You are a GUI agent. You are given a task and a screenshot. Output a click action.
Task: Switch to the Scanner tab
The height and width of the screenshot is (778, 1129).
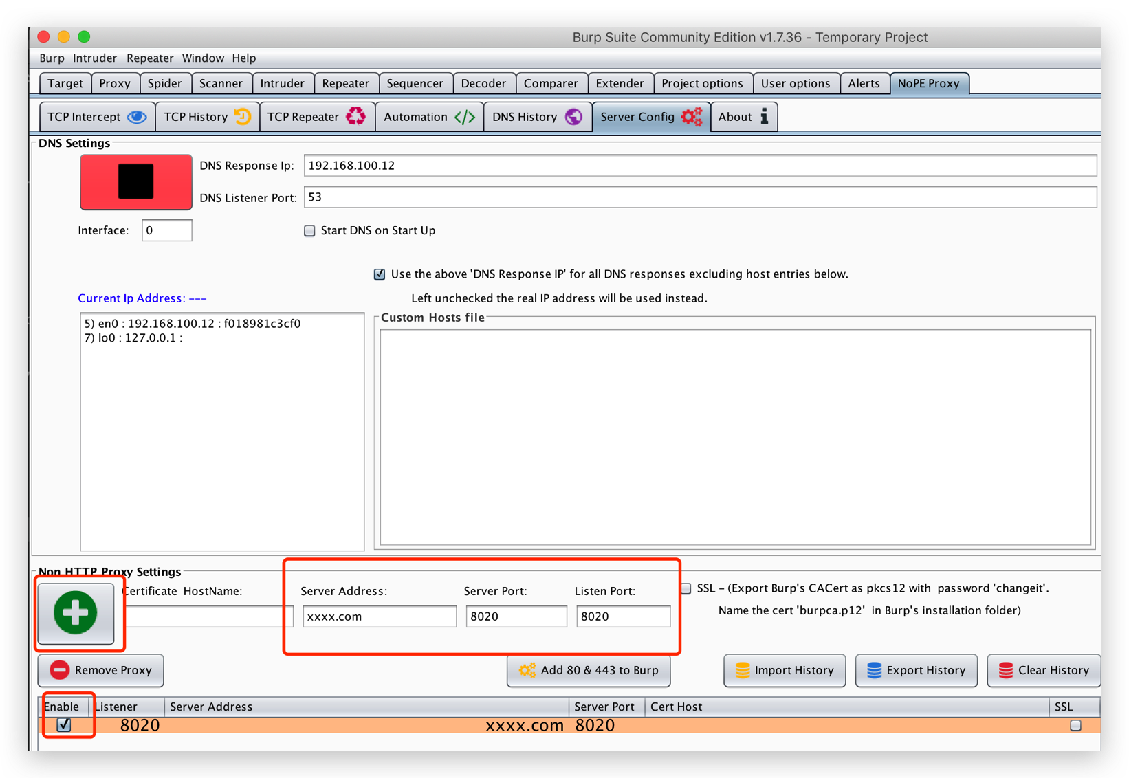click(221, 83)
